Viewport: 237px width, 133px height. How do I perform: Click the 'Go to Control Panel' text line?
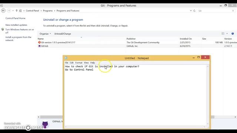point(79,70)
